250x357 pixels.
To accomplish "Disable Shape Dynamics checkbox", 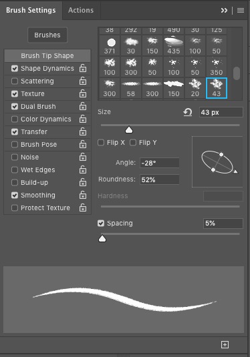I will pos(15,68).
